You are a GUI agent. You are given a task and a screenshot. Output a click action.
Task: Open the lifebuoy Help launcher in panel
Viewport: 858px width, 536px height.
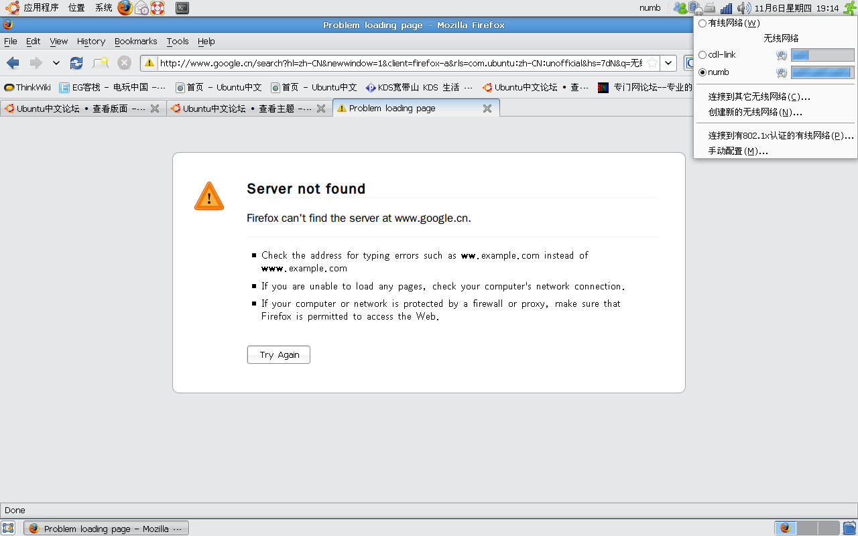click(x=158, y=8)
